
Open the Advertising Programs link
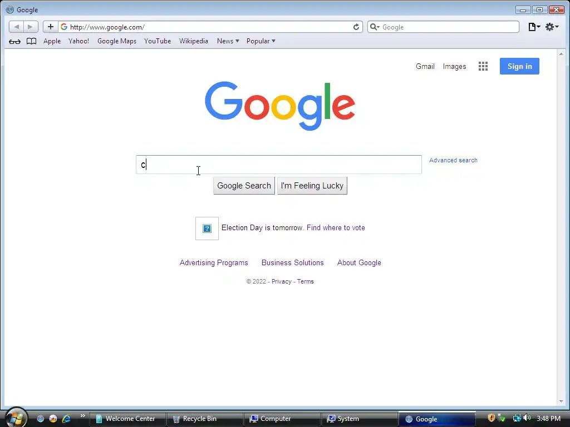(214, 262)
